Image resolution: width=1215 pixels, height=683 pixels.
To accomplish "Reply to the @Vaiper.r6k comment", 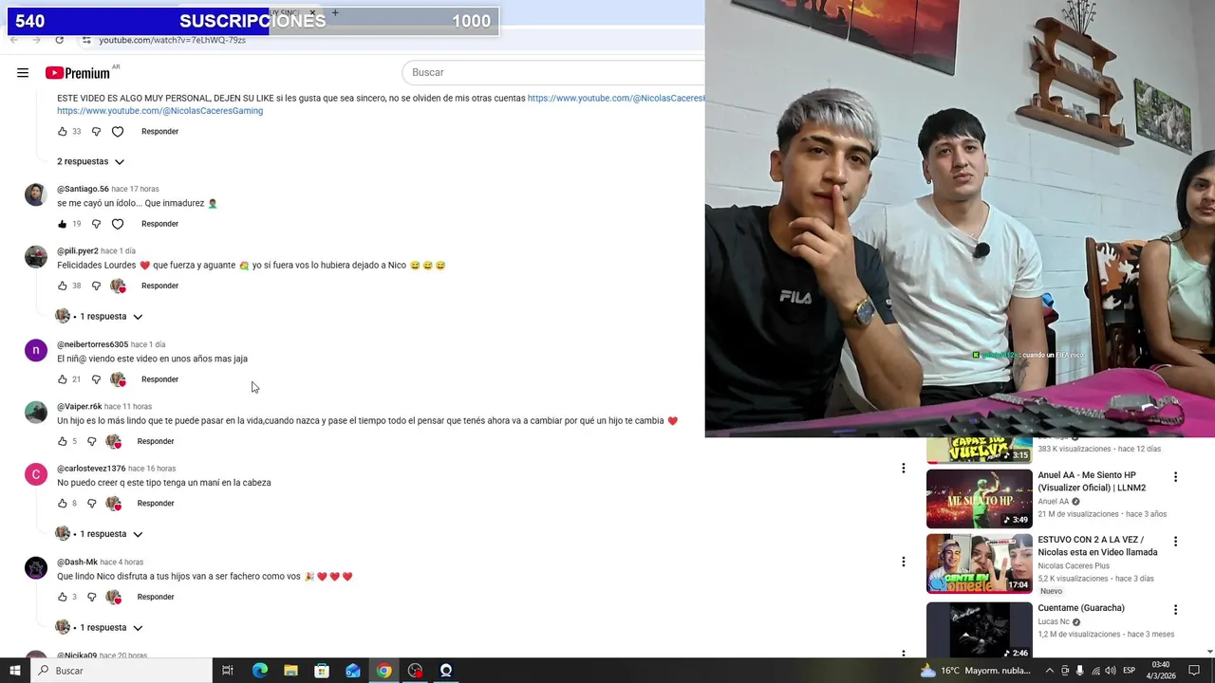I will tap(156, 441).
